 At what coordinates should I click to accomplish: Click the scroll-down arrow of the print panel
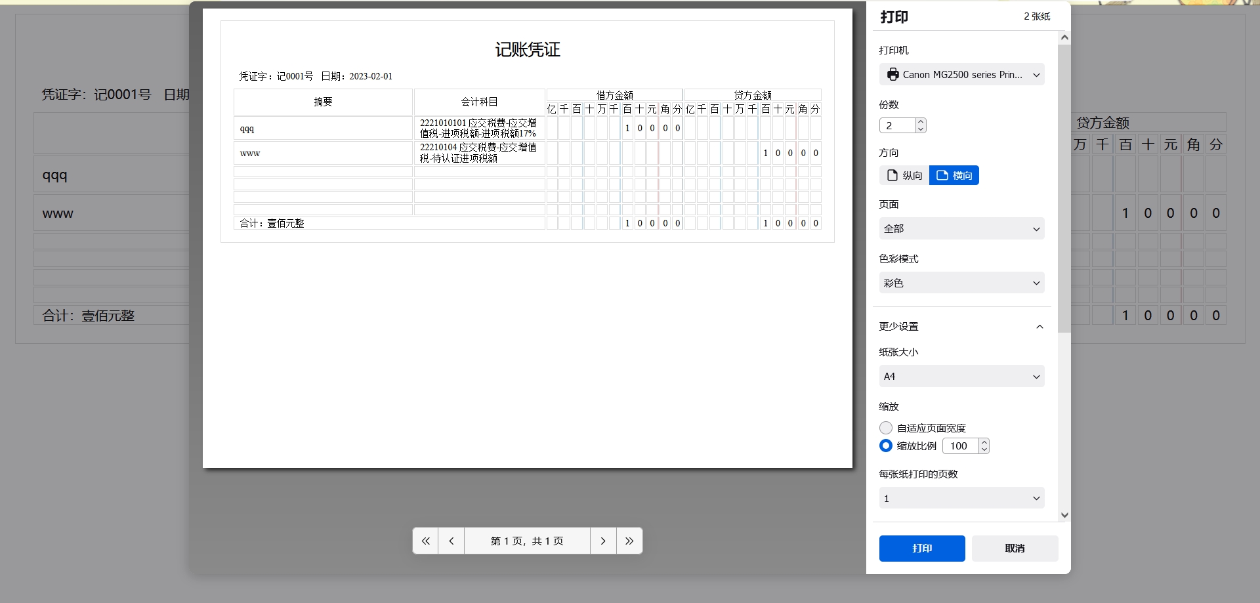1064,515
